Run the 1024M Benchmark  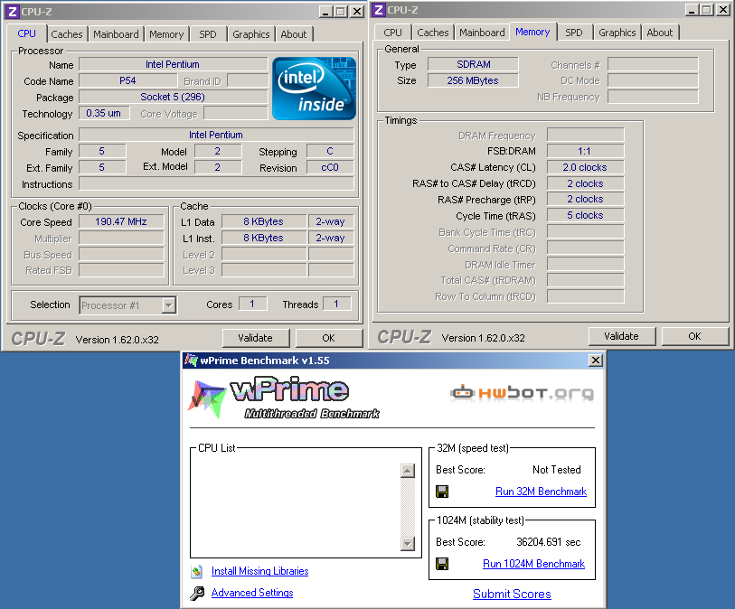click(x=534, y=564)
